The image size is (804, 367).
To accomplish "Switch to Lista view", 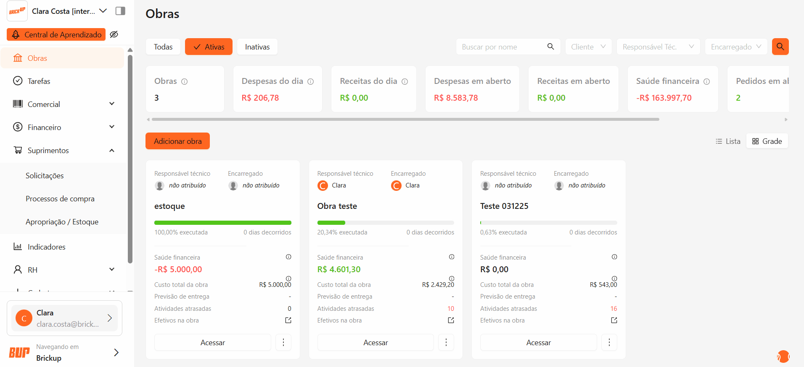I will [728, 141].
